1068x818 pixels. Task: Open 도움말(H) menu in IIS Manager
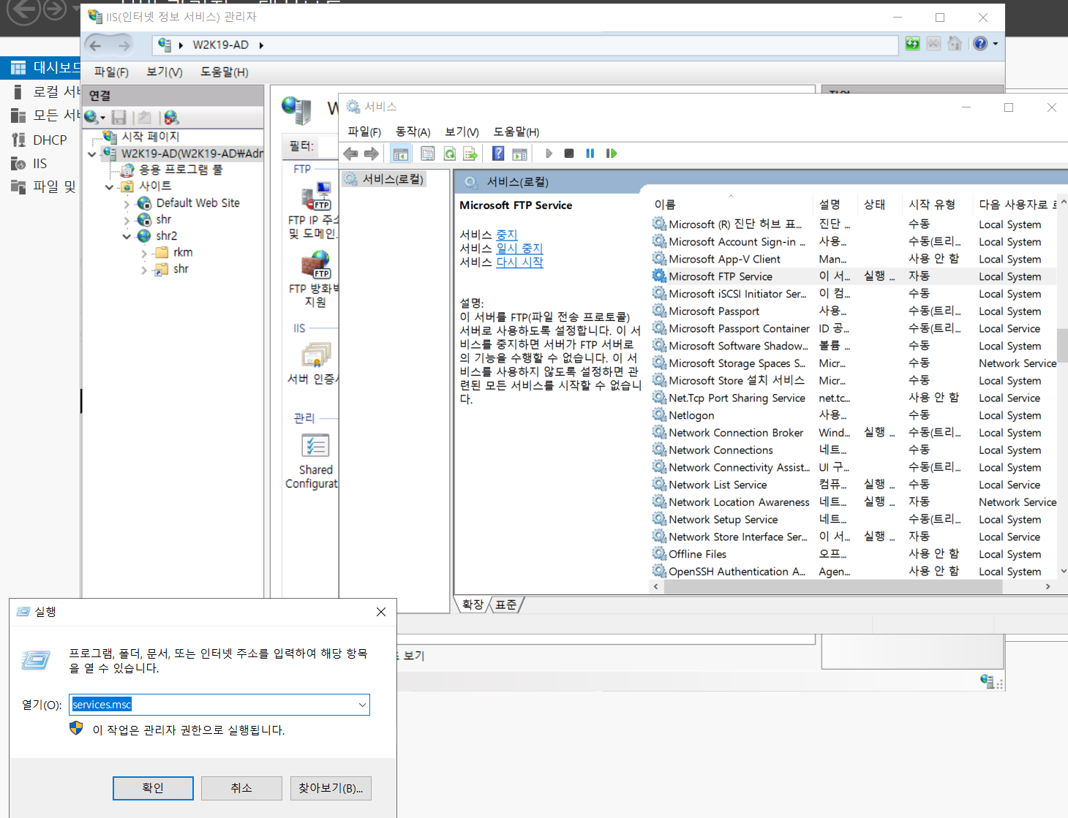[225, 72]
